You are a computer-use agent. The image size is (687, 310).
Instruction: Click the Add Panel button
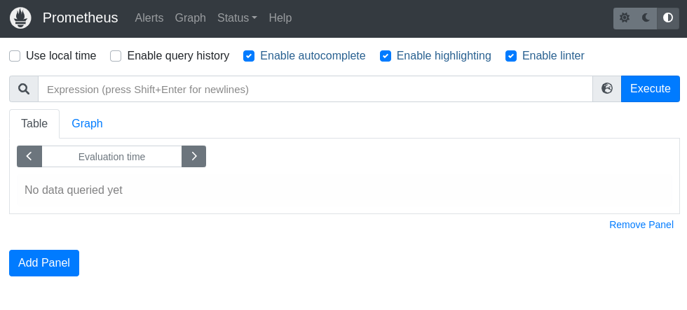(x=44, y=263)
